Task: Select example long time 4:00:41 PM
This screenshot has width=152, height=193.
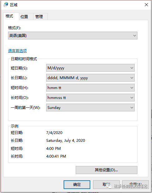Action: pyautogui.click(x=56, y=156)
